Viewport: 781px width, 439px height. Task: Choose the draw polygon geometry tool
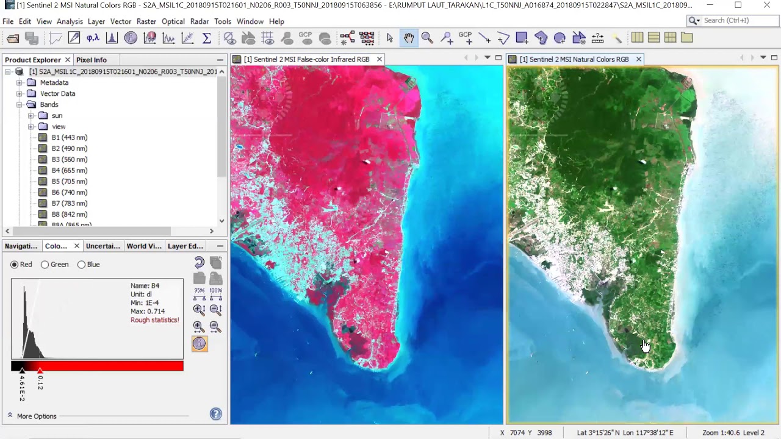pos(541,38)
